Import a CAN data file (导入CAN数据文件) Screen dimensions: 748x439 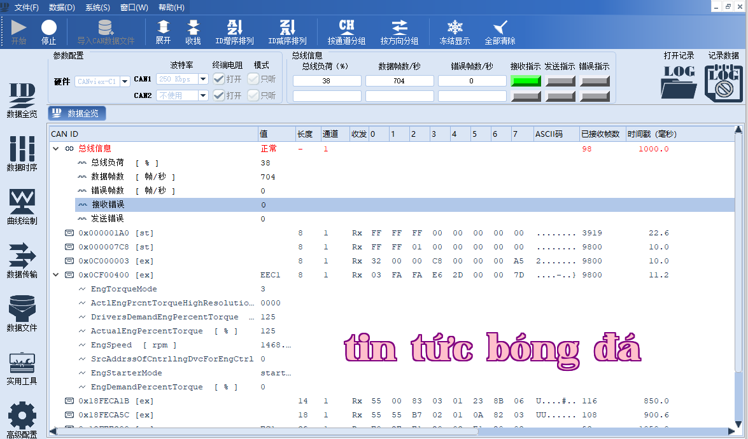tap(106, 32)
